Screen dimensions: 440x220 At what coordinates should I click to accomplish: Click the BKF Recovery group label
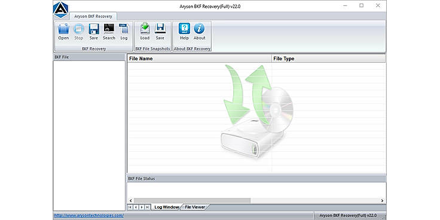(94, 48)
